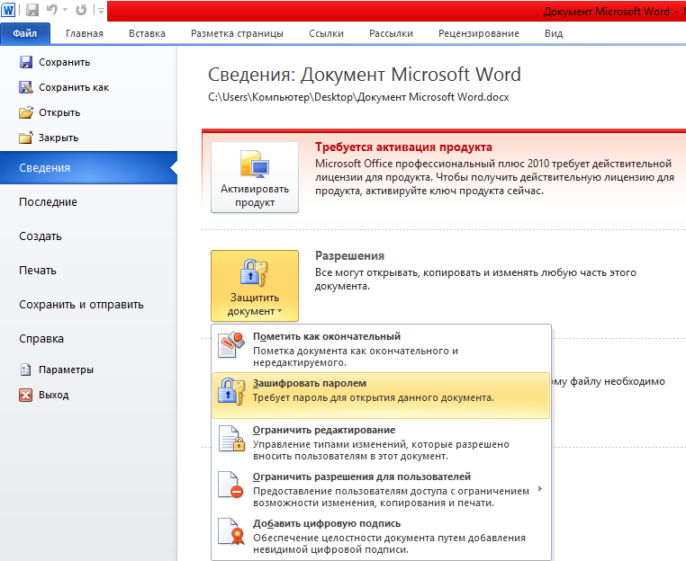Open a file via Открыть

pos(59,112)
